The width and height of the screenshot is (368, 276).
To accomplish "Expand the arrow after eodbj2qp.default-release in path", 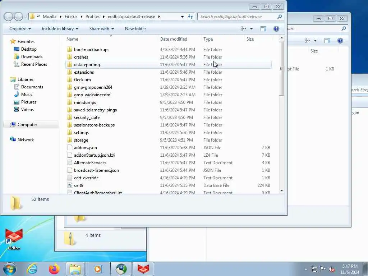I will (159, 17).
